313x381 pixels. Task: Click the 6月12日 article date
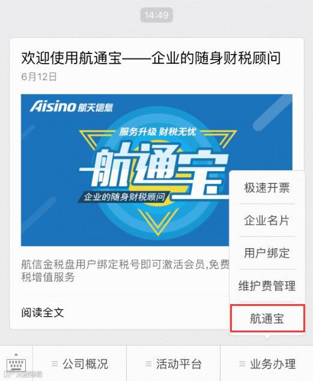(x=39, y=77)
